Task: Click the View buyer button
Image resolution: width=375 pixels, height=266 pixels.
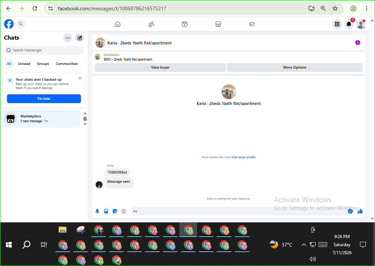Action: [x=160, y=68]
